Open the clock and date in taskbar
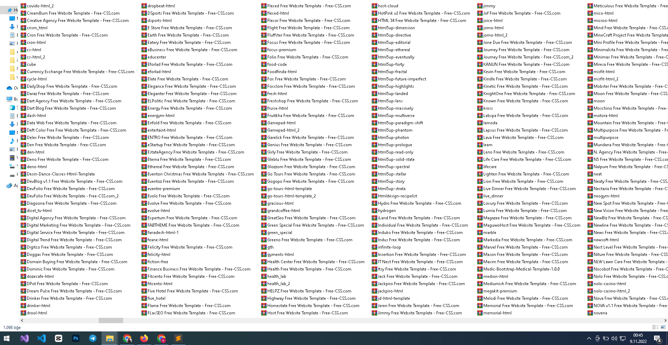 [x=638, y=338]
